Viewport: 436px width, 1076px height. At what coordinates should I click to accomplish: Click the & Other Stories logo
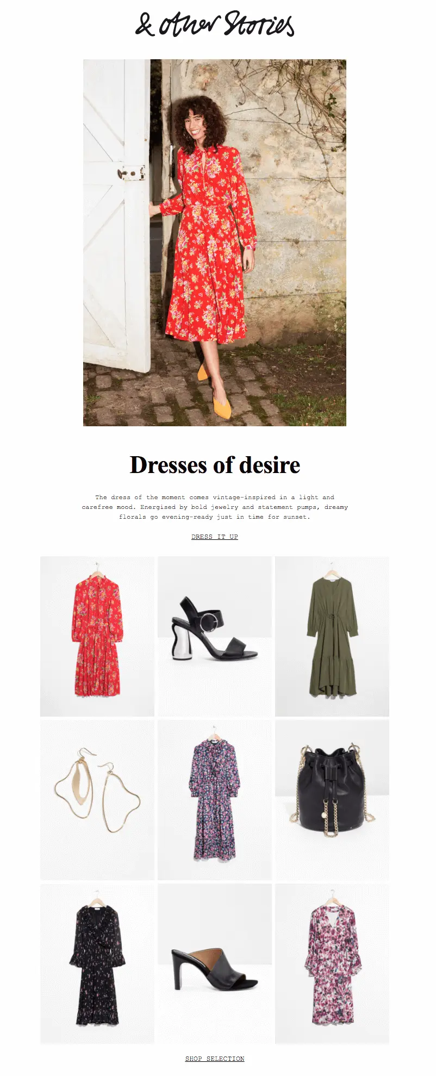[215, 24]
